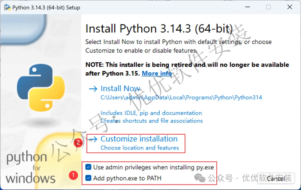
Task: Click the 'Install Python 3.14.3 (64-bit)' heading
Action: pos(159,29)
